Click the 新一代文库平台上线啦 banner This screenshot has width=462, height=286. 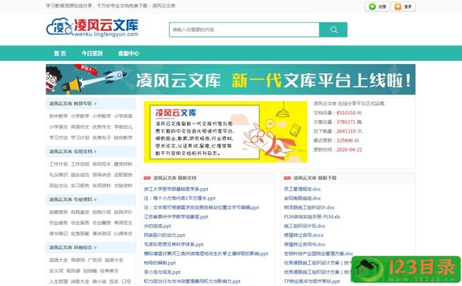click(x=230, y=79)
